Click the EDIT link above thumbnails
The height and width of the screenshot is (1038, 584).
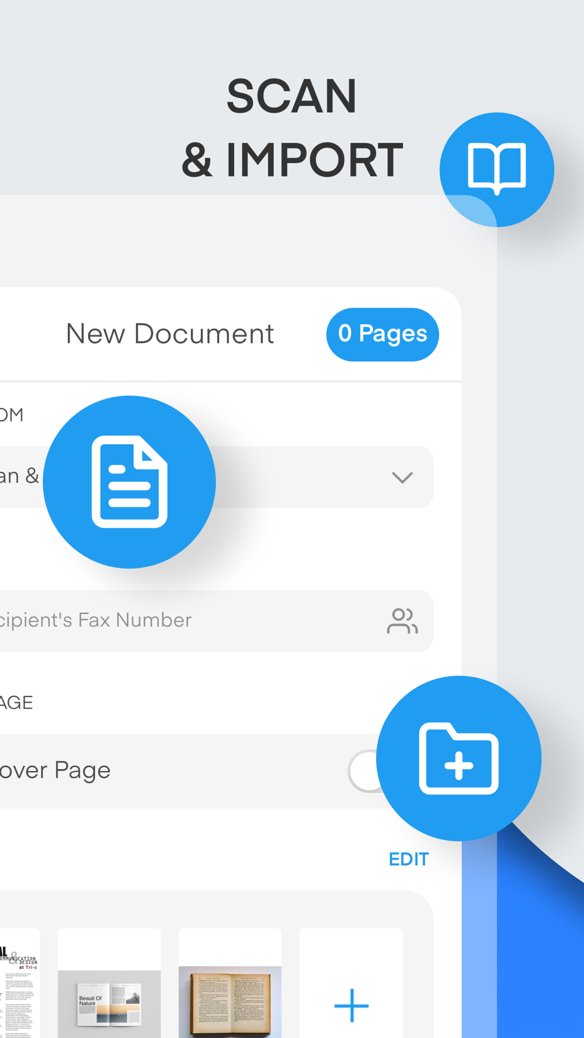[409, 859]
